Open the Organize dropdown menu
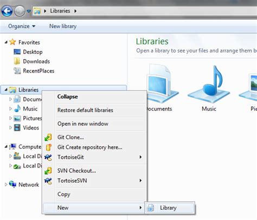The image size is (257, 220). pos(22,26)
